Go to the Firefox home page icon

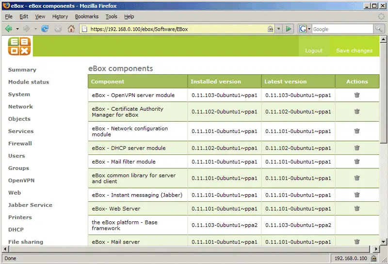click(71, 29)
